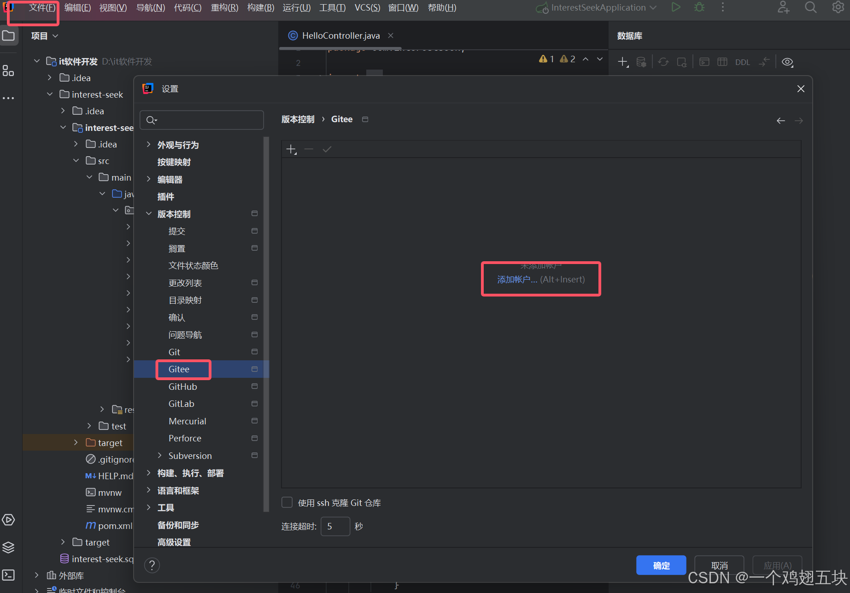The height and width of the screenshot is (593, 850).
Task: Click the 添加帐户... link
Action: 517,279
